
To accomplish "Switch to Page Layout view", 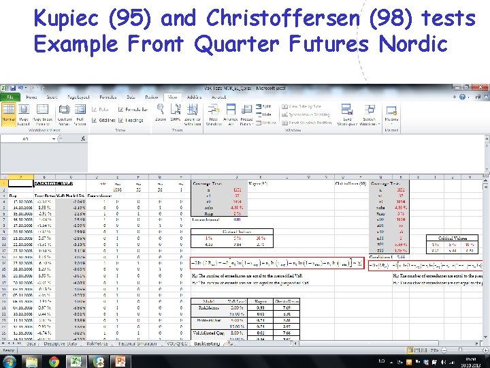I will pos(24,114).
